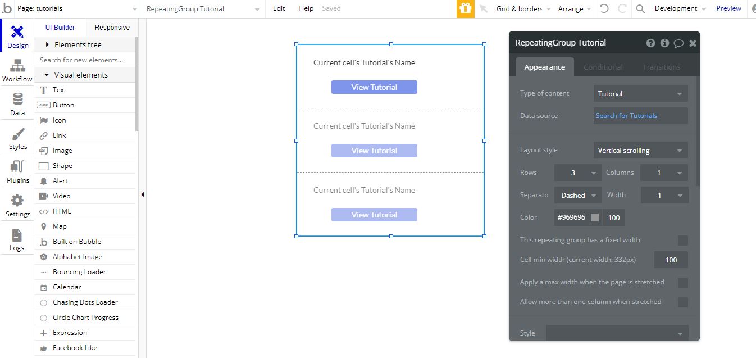Select the Button element
Screen dimensions: 756x358
[x=85, y=105]
